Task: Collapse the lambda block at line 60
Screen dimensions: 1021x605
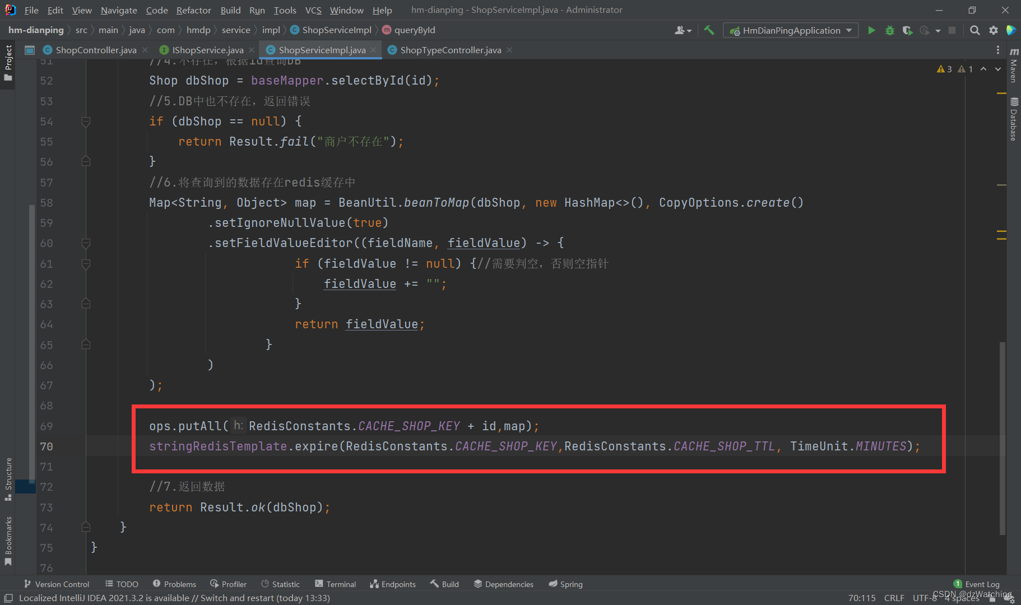Action: (x=86, y=243)
